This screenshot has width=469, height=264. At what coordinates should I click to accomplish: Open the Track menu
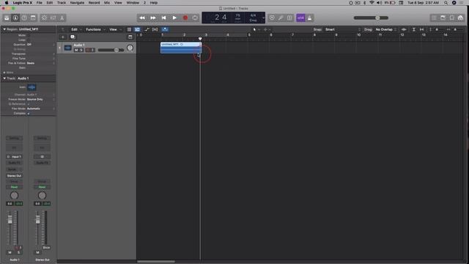(x=62, y=3)
